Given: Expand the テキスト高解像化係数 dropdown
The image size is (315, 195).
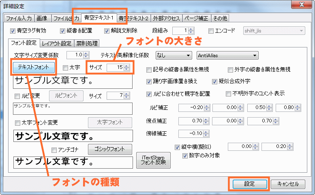Looking at the screenshot, I should pyautogui.click(x=173, y=55).
